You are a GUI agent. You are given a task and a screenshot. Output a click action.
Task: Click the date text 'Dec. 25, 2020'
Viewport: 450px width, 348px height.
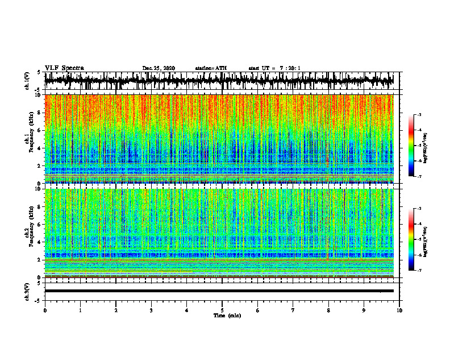159,68
